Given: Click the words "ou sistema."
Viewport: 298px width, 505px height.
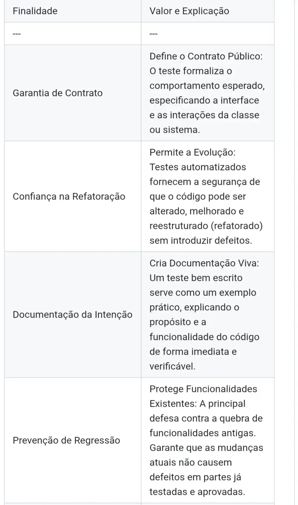Looking at the screenshot, I should (174, 130).
